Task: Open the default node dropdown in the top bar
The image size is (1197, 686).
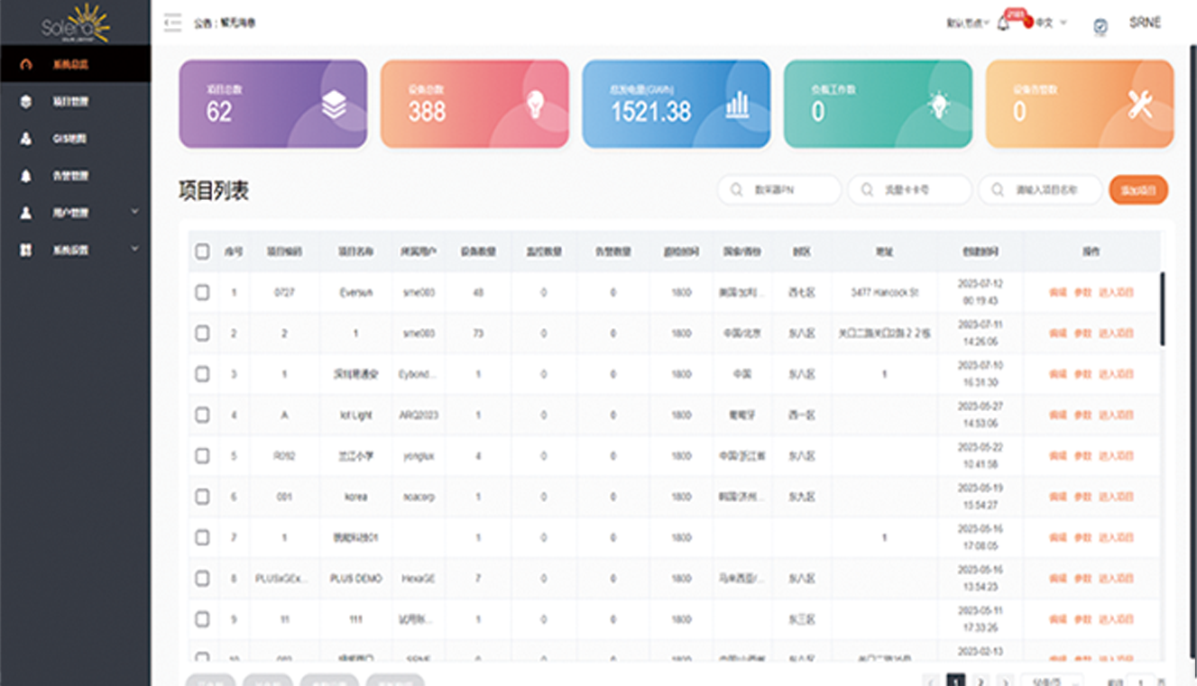Action: [x=967, y=23]
